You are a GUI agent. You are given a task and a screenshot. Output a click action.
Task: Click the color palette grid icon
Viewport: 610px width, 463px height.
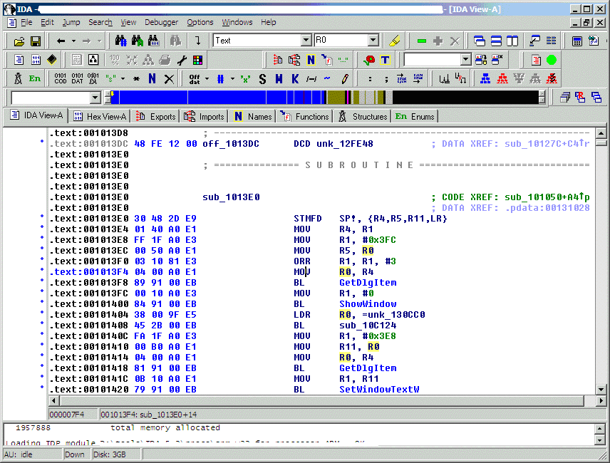tap(197, 60)
